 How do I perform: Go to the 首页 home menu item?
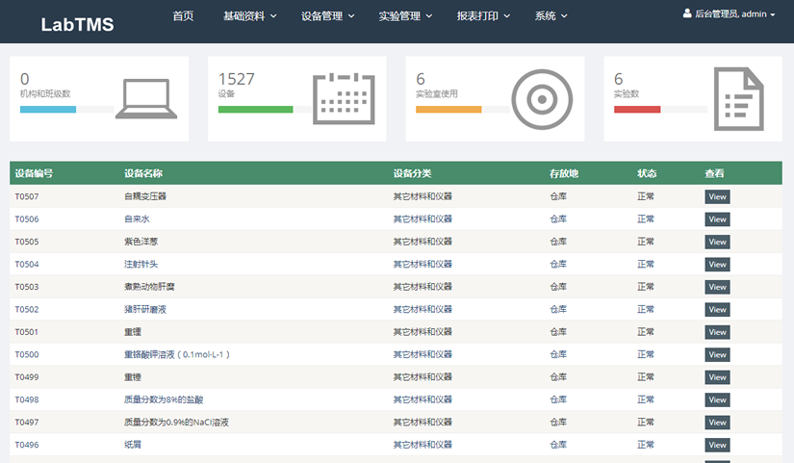pyautogui.click(x=183, y=16)
